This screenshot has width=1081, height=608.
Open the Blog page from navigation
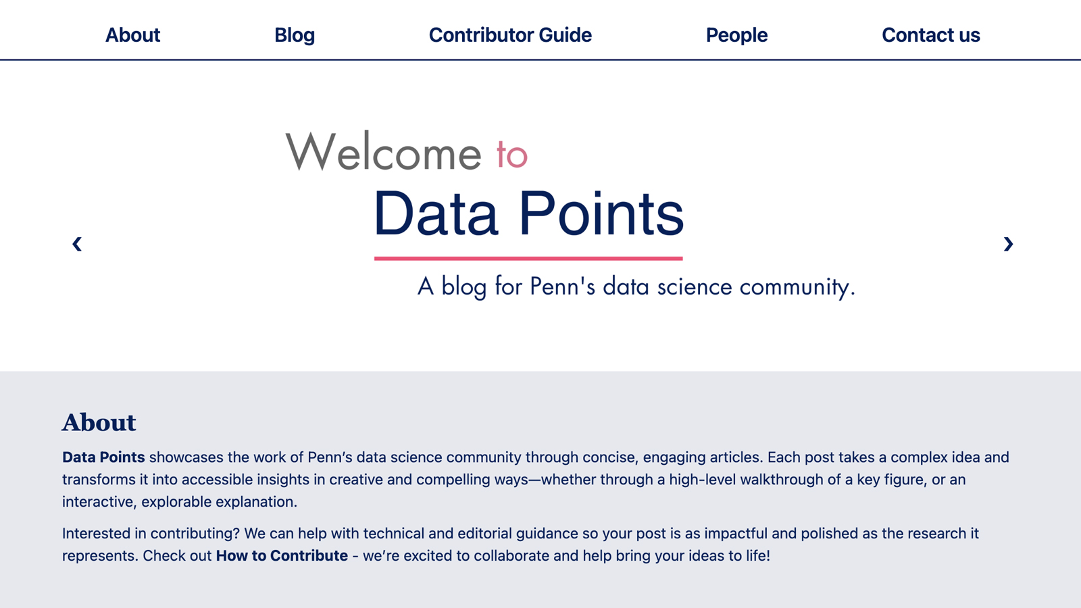point(295,35)
